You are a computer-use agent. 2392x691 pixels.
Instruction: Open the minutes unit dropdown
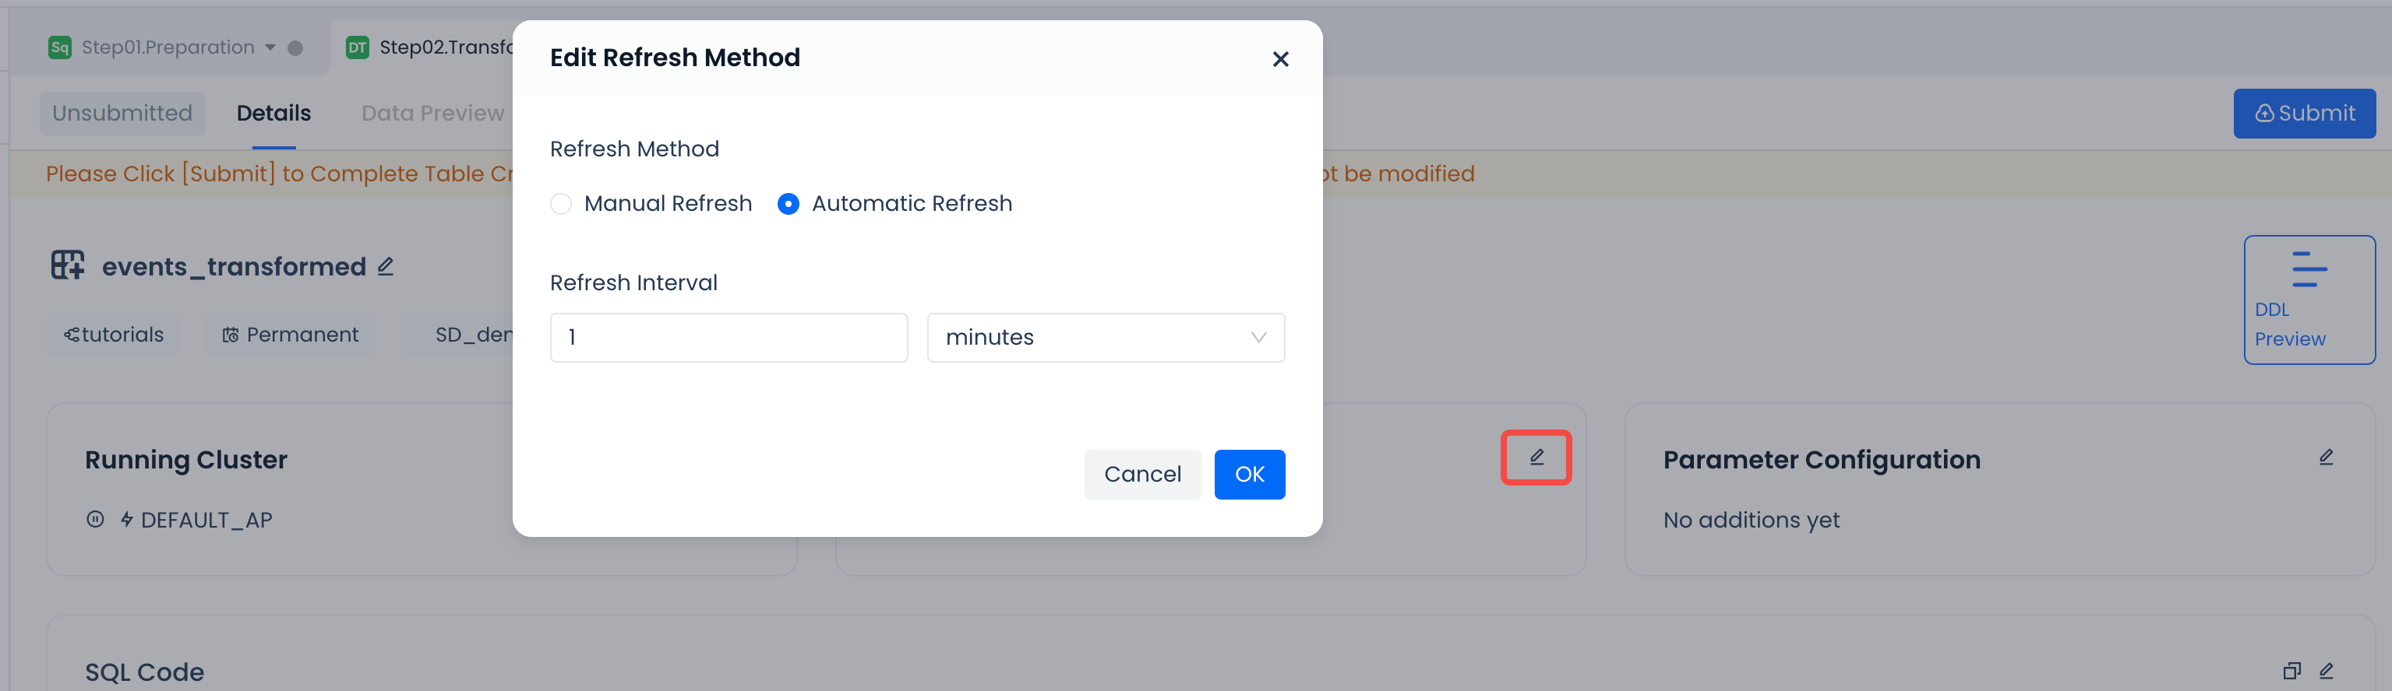pyautogui.click(x=1105, y=338)
